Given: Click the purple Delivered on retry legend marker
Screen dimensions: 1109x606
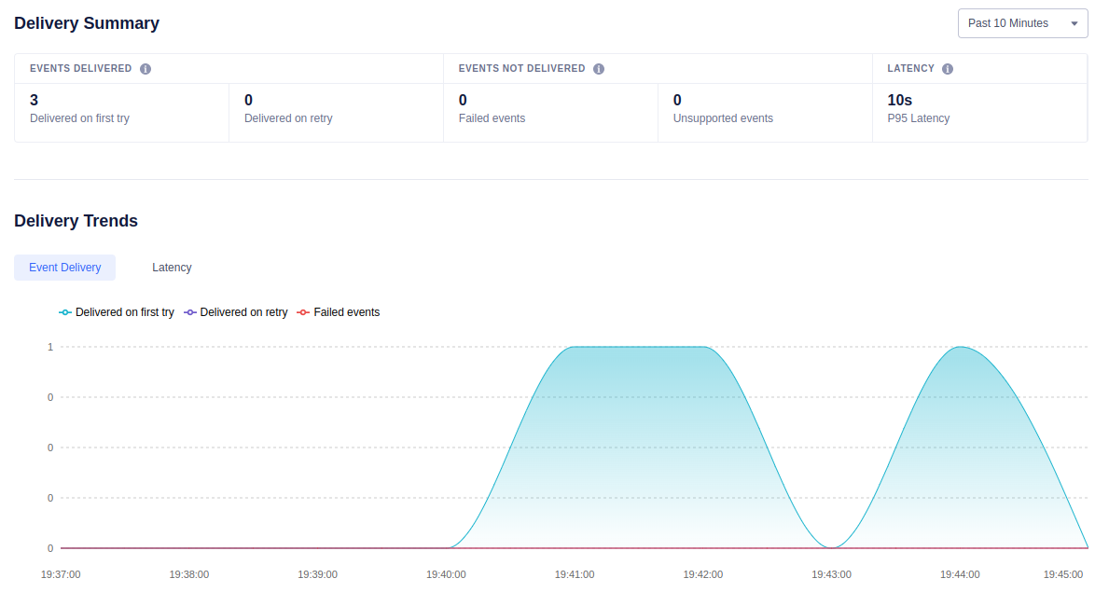Looking at the screenshot, I should (x=188, y=312).
